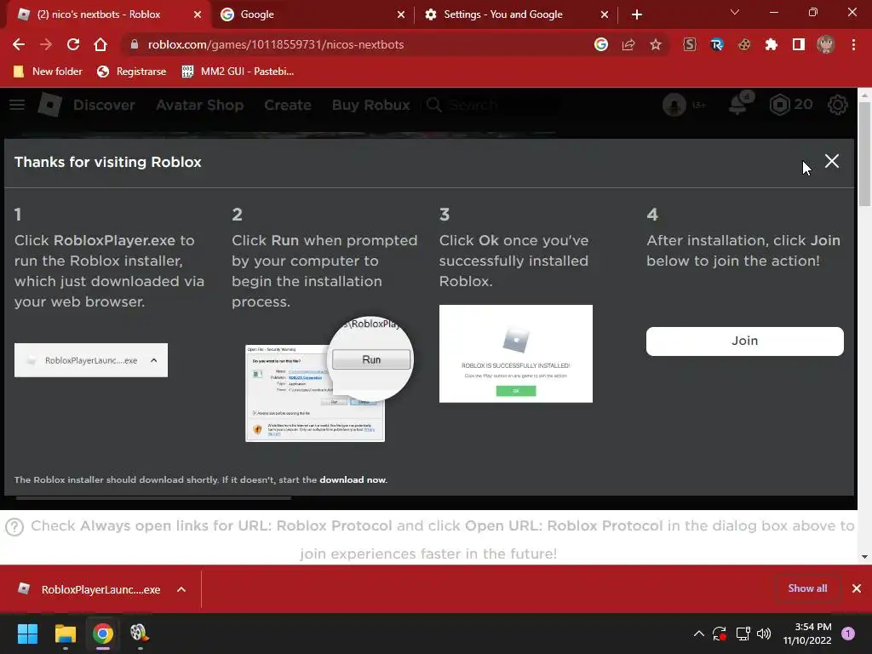Open the Registrarse bookmark

pyautogui.click(x=132, y=72)
